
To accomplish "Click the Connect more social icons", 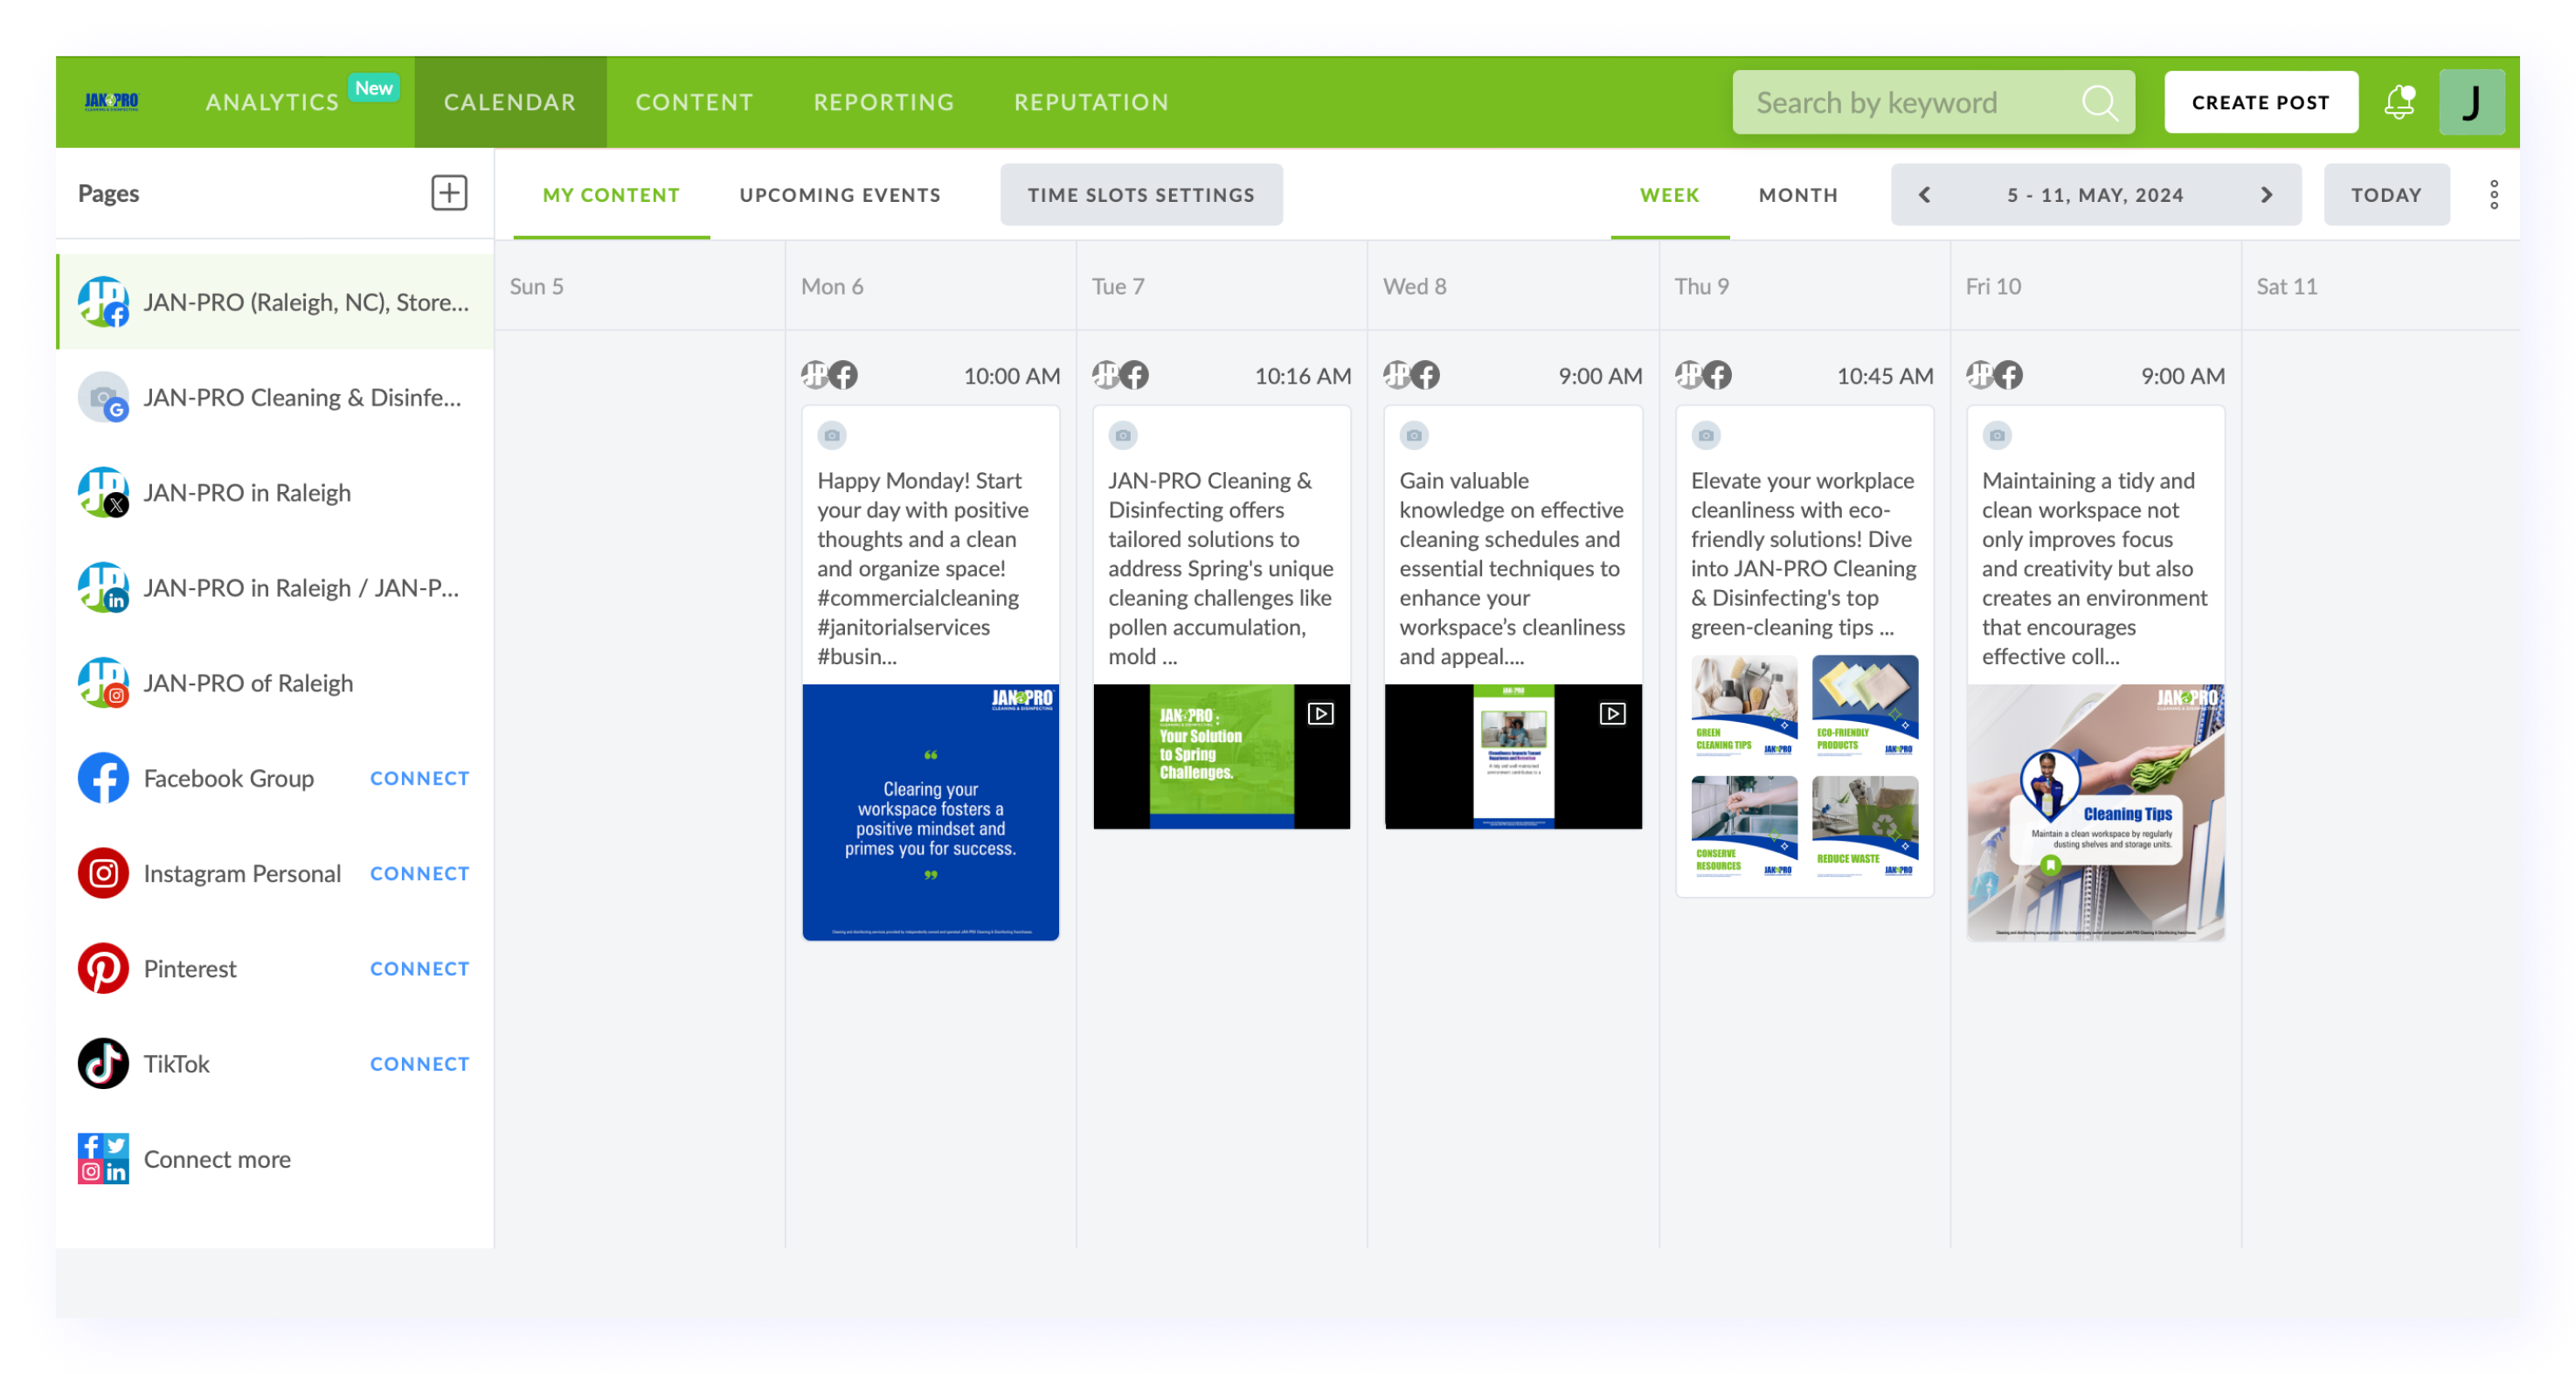I will click(x=103, y=1158).
